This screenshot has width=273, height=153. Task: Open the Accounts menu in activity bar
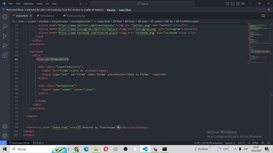(x=5, y=126)
